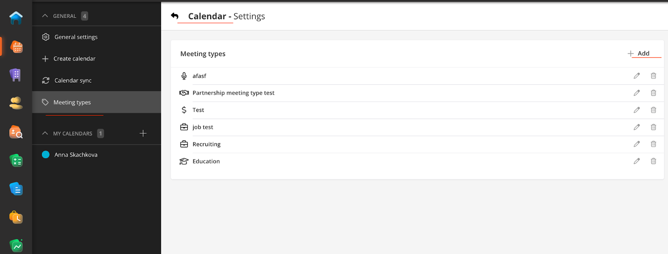The image size is (668, 254).
Task: Click the orange calendar app icon
Action: [x=16, y=47]
